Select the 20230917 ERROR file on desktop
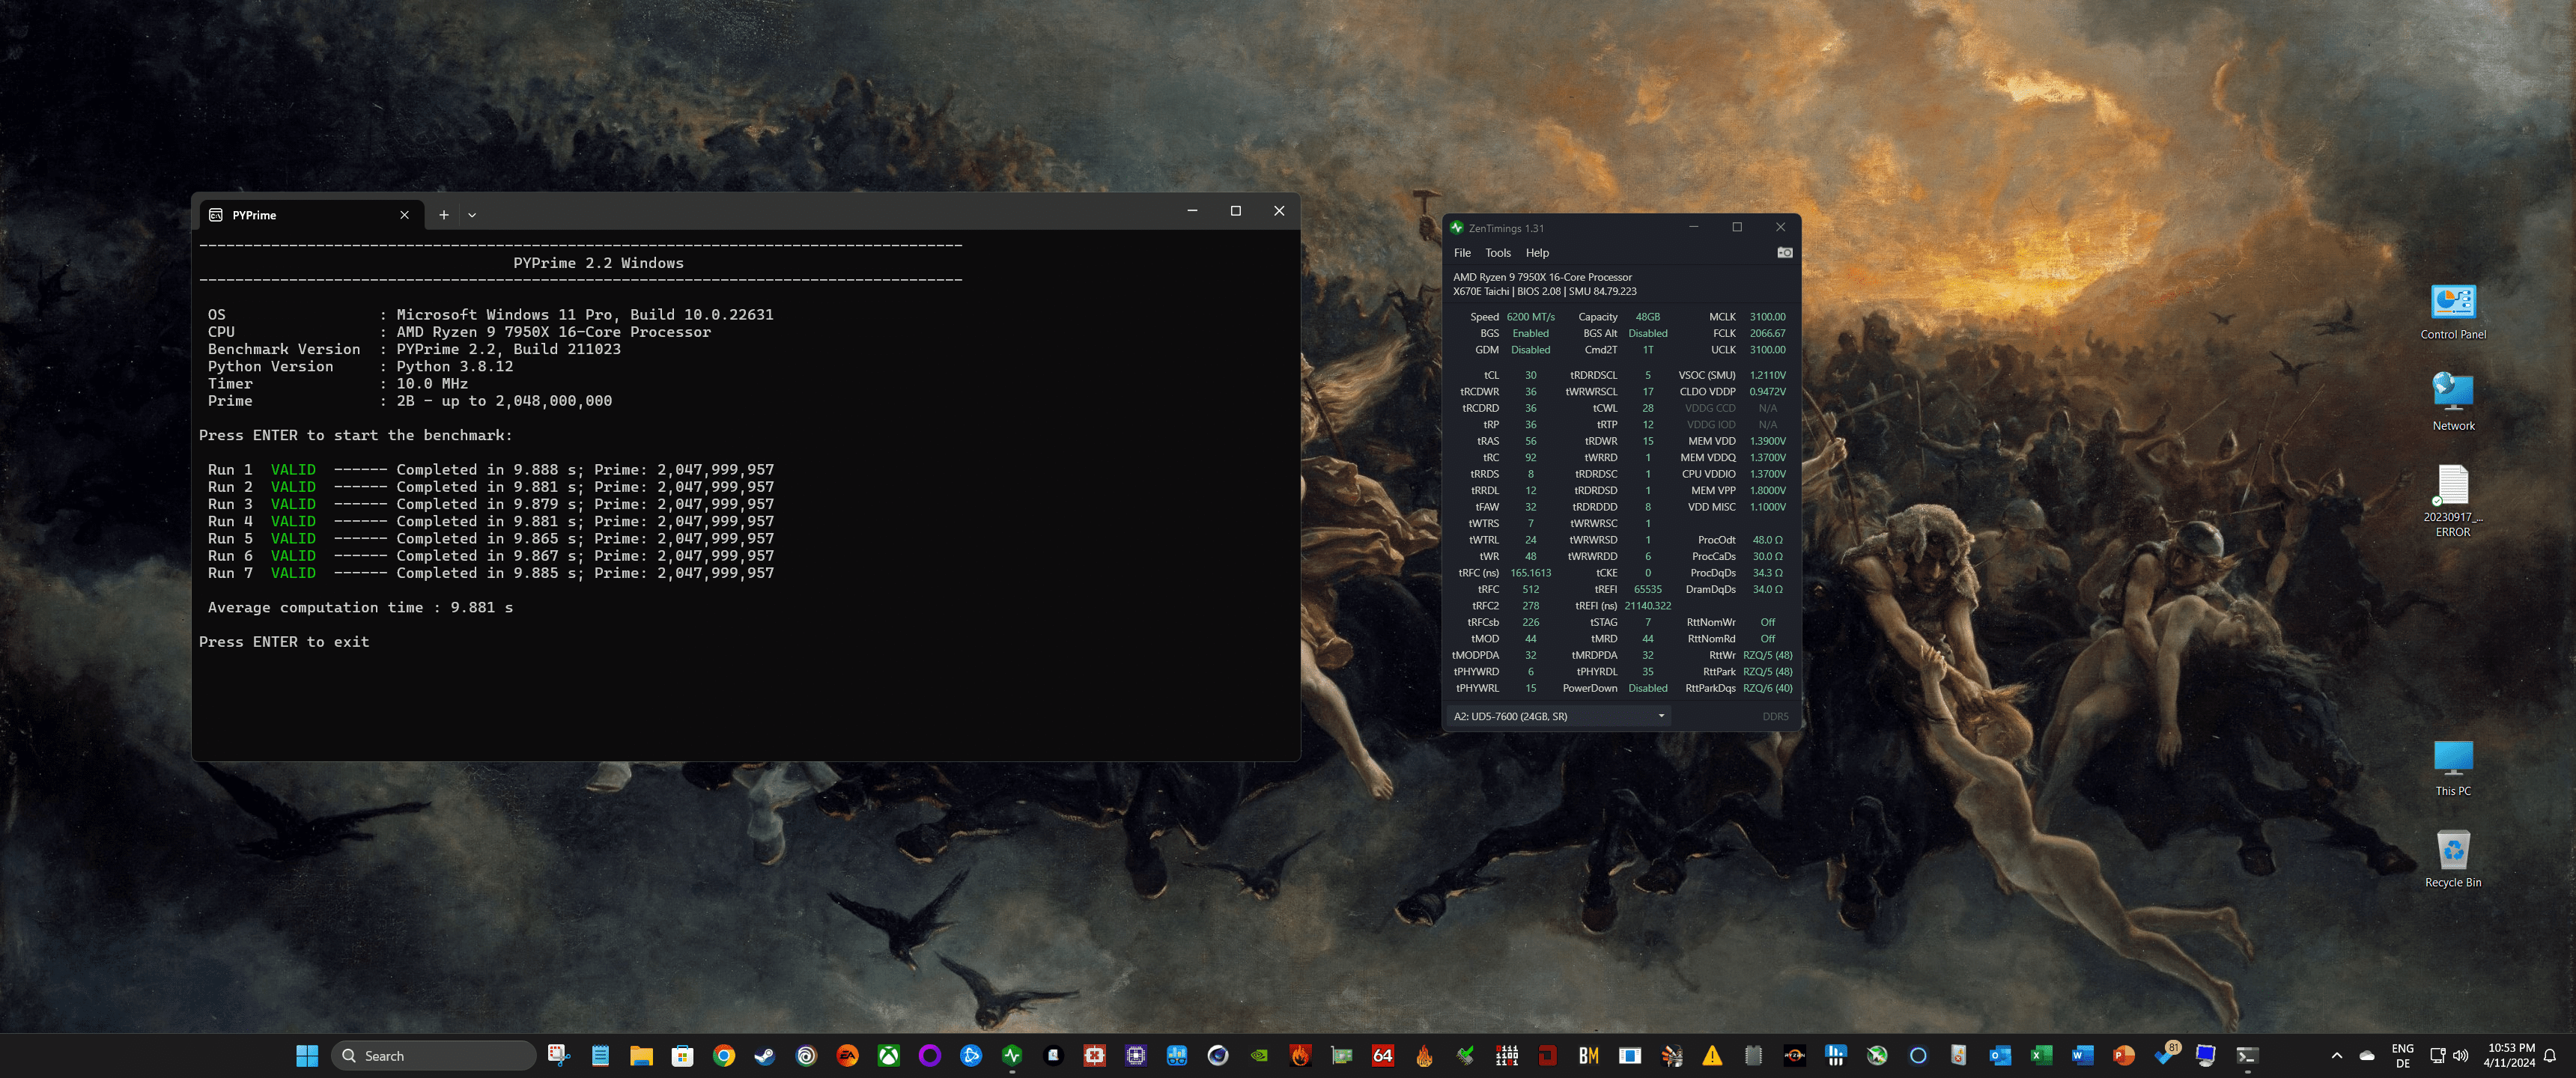2576x1078 pixels. pyautogui.click(x=2452, y=500)
